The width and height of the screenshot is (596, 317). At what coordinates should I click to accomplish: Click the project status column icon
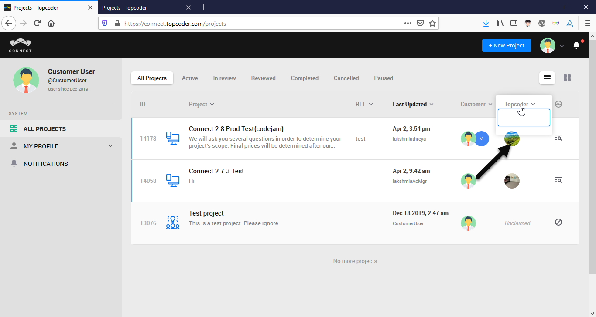coord(558,104)
